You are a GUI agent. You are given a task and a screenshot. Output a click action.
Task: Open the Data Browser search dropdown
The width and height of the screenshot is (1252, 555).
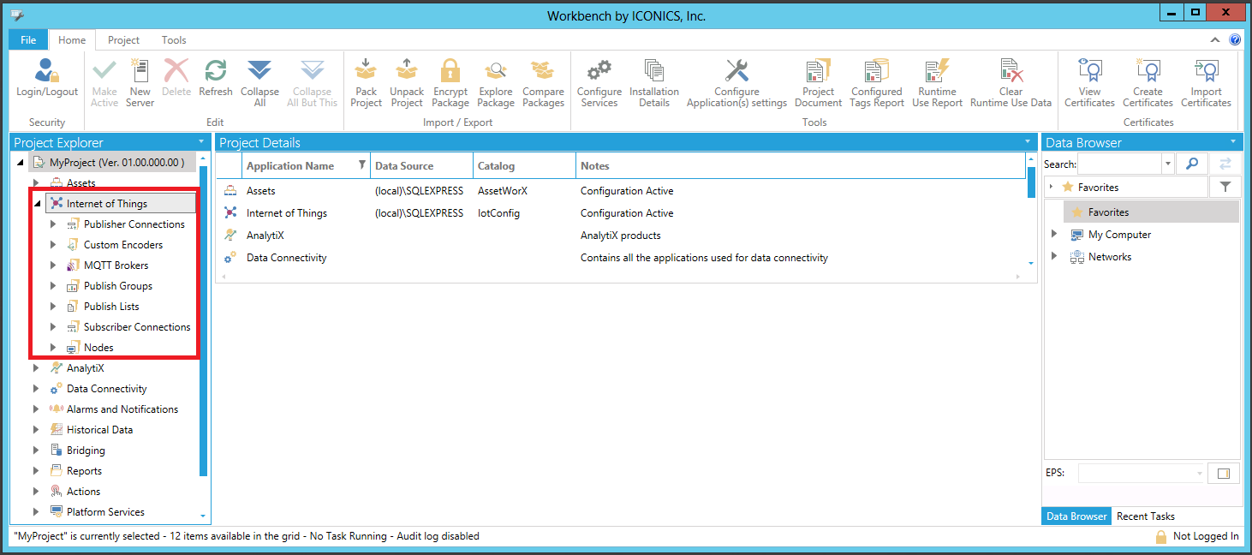click(x=1168, y=164)
